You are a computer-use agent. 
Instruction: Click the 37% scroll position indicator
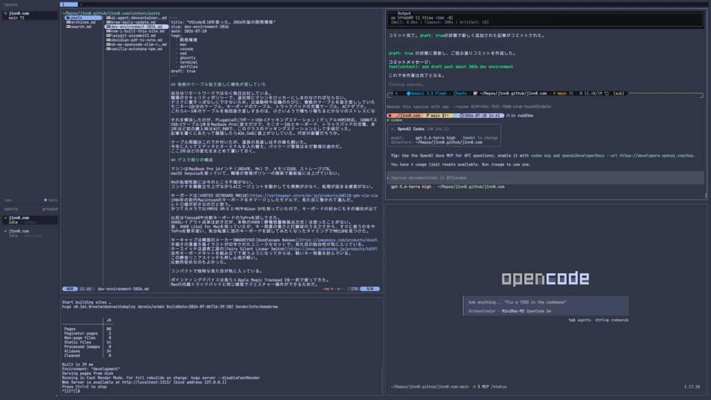(x=354, y=289)
